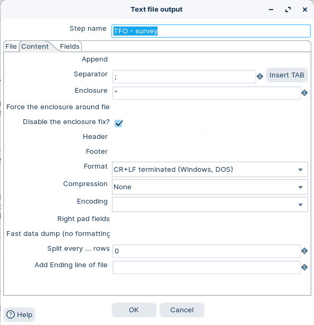Screen dimensions: 314x325
Task: Uncheck Disable the enclosure fix checkbox
Action: point(119,124)
